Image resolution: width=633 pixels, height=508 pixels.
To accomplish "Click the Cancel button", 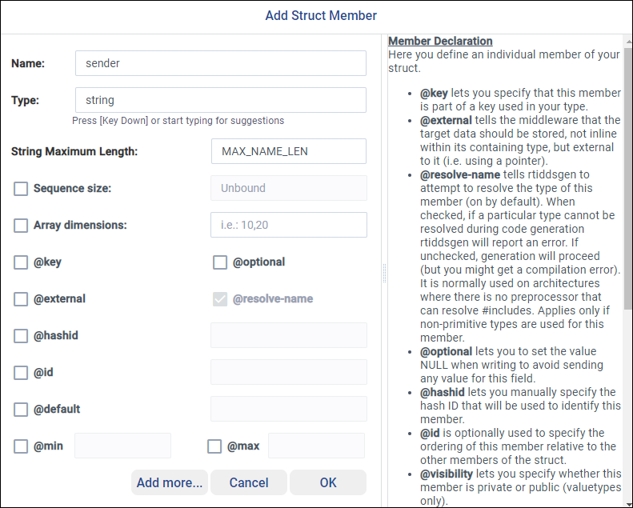I will click(249, 482).
